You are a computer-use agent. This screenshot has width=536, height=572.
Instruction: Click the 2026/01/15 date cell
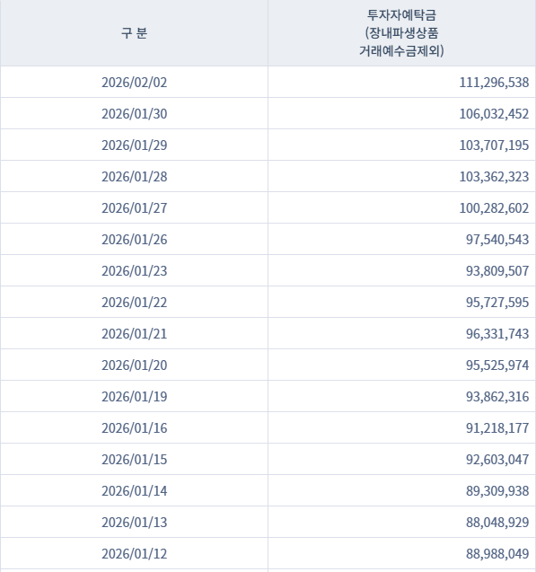[x=134, y=459]
